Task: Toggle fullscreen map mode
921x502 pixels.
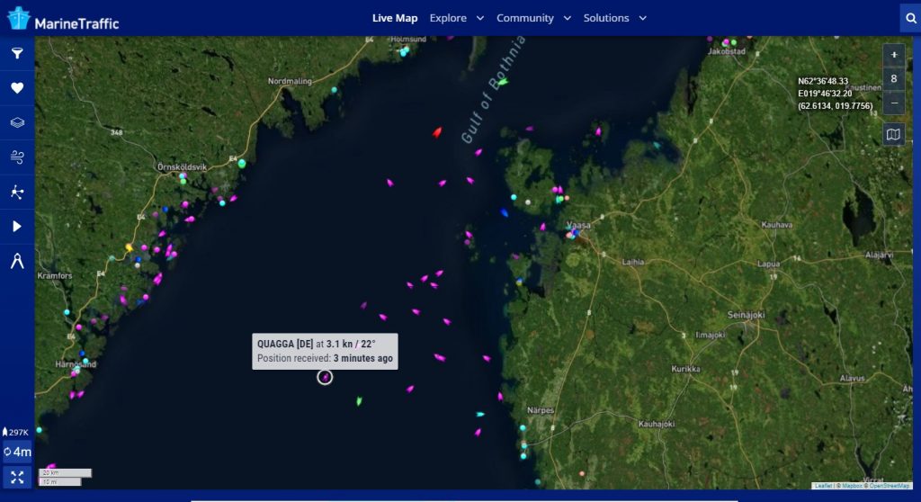Action: click(x=17, y=477)
